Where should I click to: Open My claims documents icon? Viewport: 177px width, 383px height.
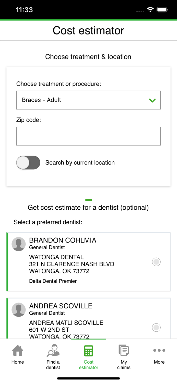pyautogui.click(x=124, y=350)
